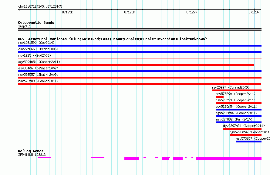270x175 pixels.
Task: Click the RefSeq Genes track title
Action: pos(31,151)
